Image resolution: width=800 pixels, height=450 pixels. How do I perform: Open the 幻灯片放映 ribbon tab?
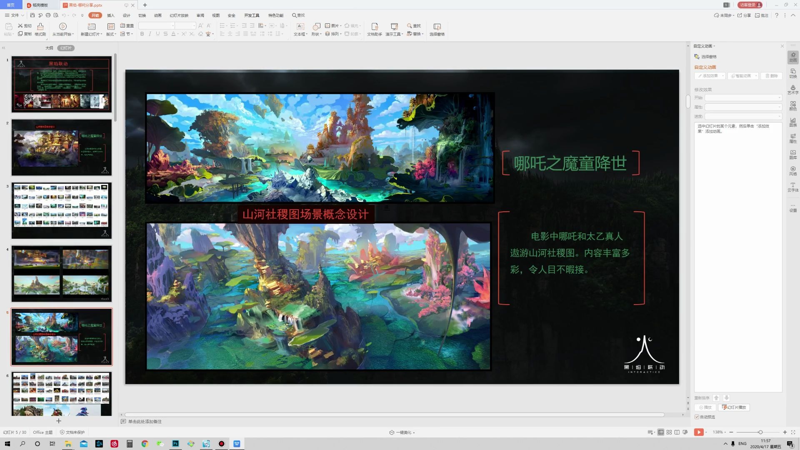click(x=179, y=15)
